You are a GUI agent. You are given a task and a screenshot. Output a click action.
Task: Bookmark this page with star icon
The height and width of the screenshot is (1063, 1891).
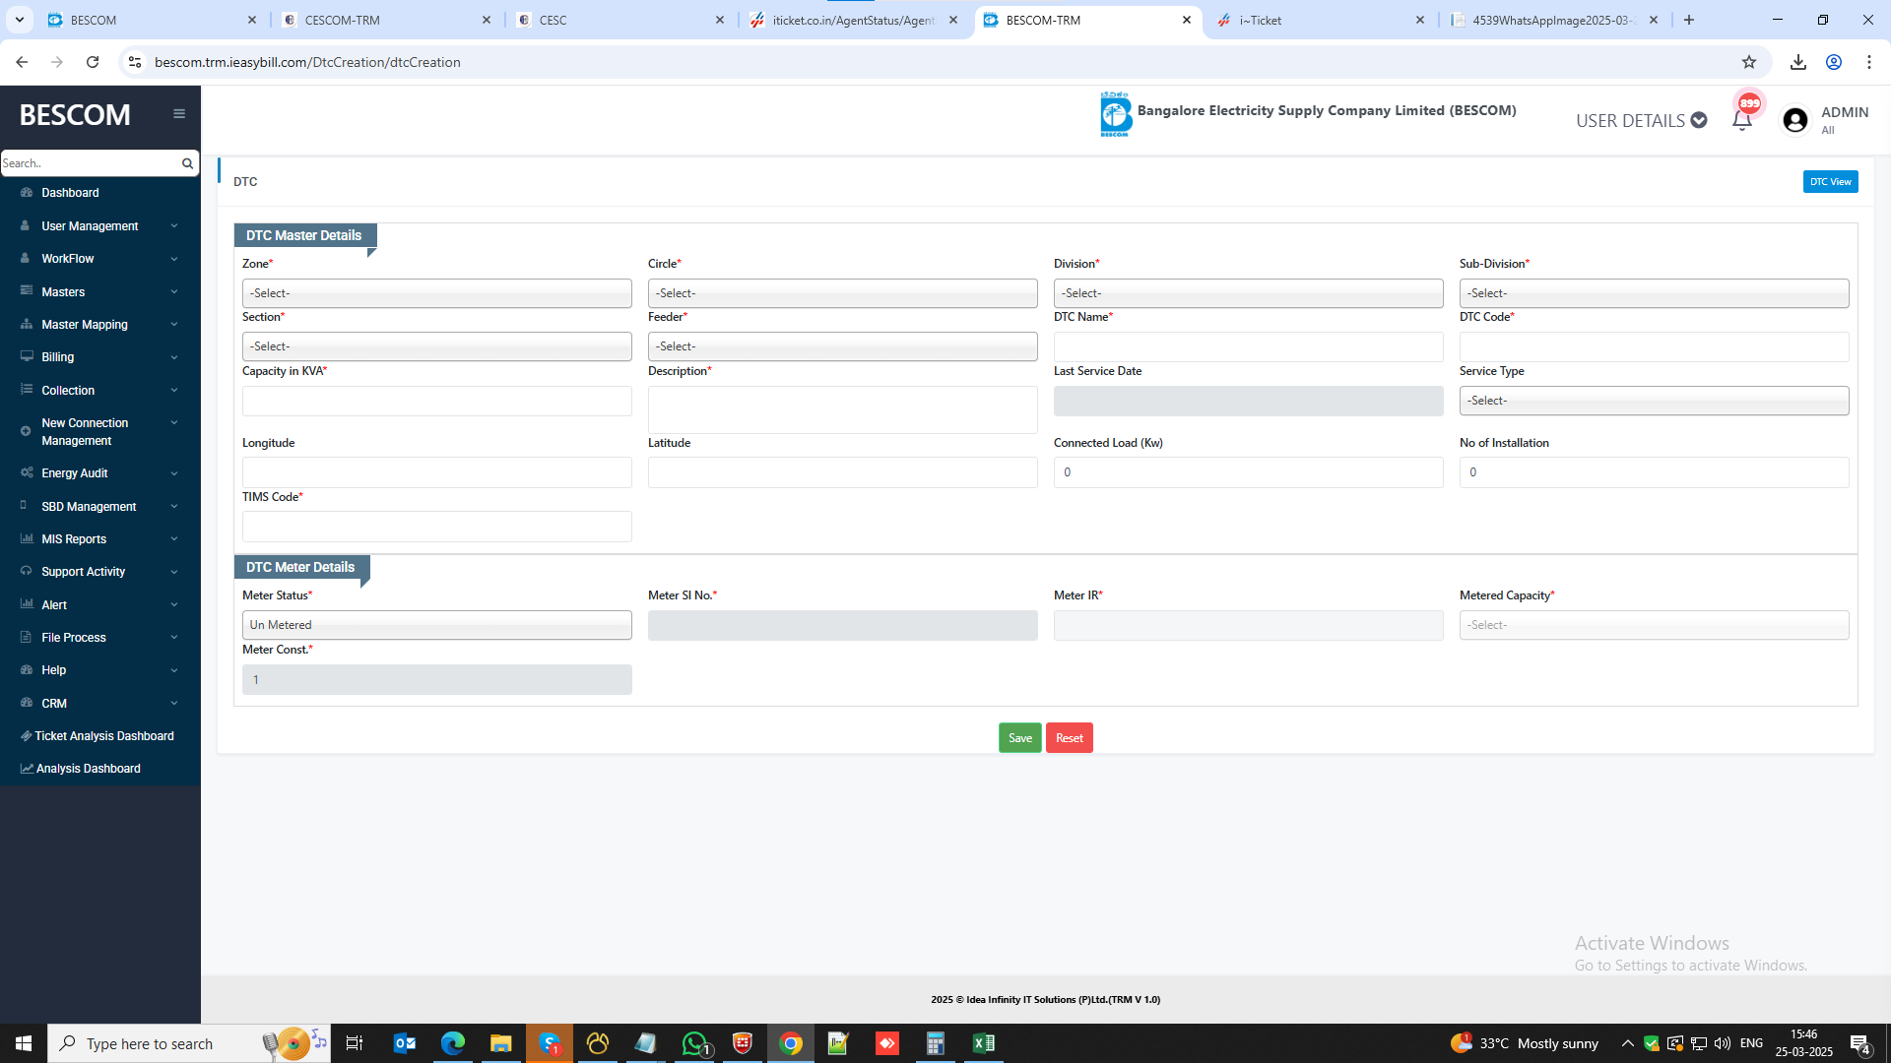[1749, 62]
